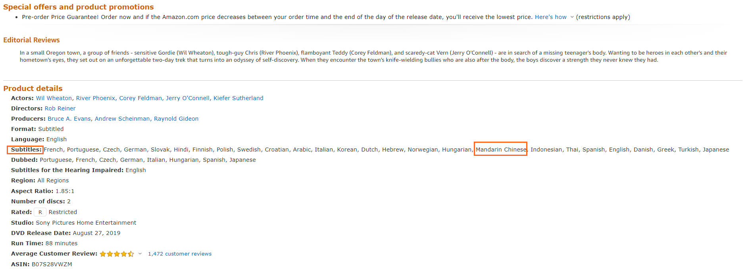
Task: Click the ASIN number B07S28VWZM
Action: point(52,264)
